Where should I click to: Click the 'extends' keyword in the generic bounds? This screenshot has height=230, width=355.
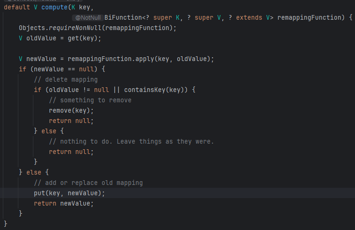[249, 17]
